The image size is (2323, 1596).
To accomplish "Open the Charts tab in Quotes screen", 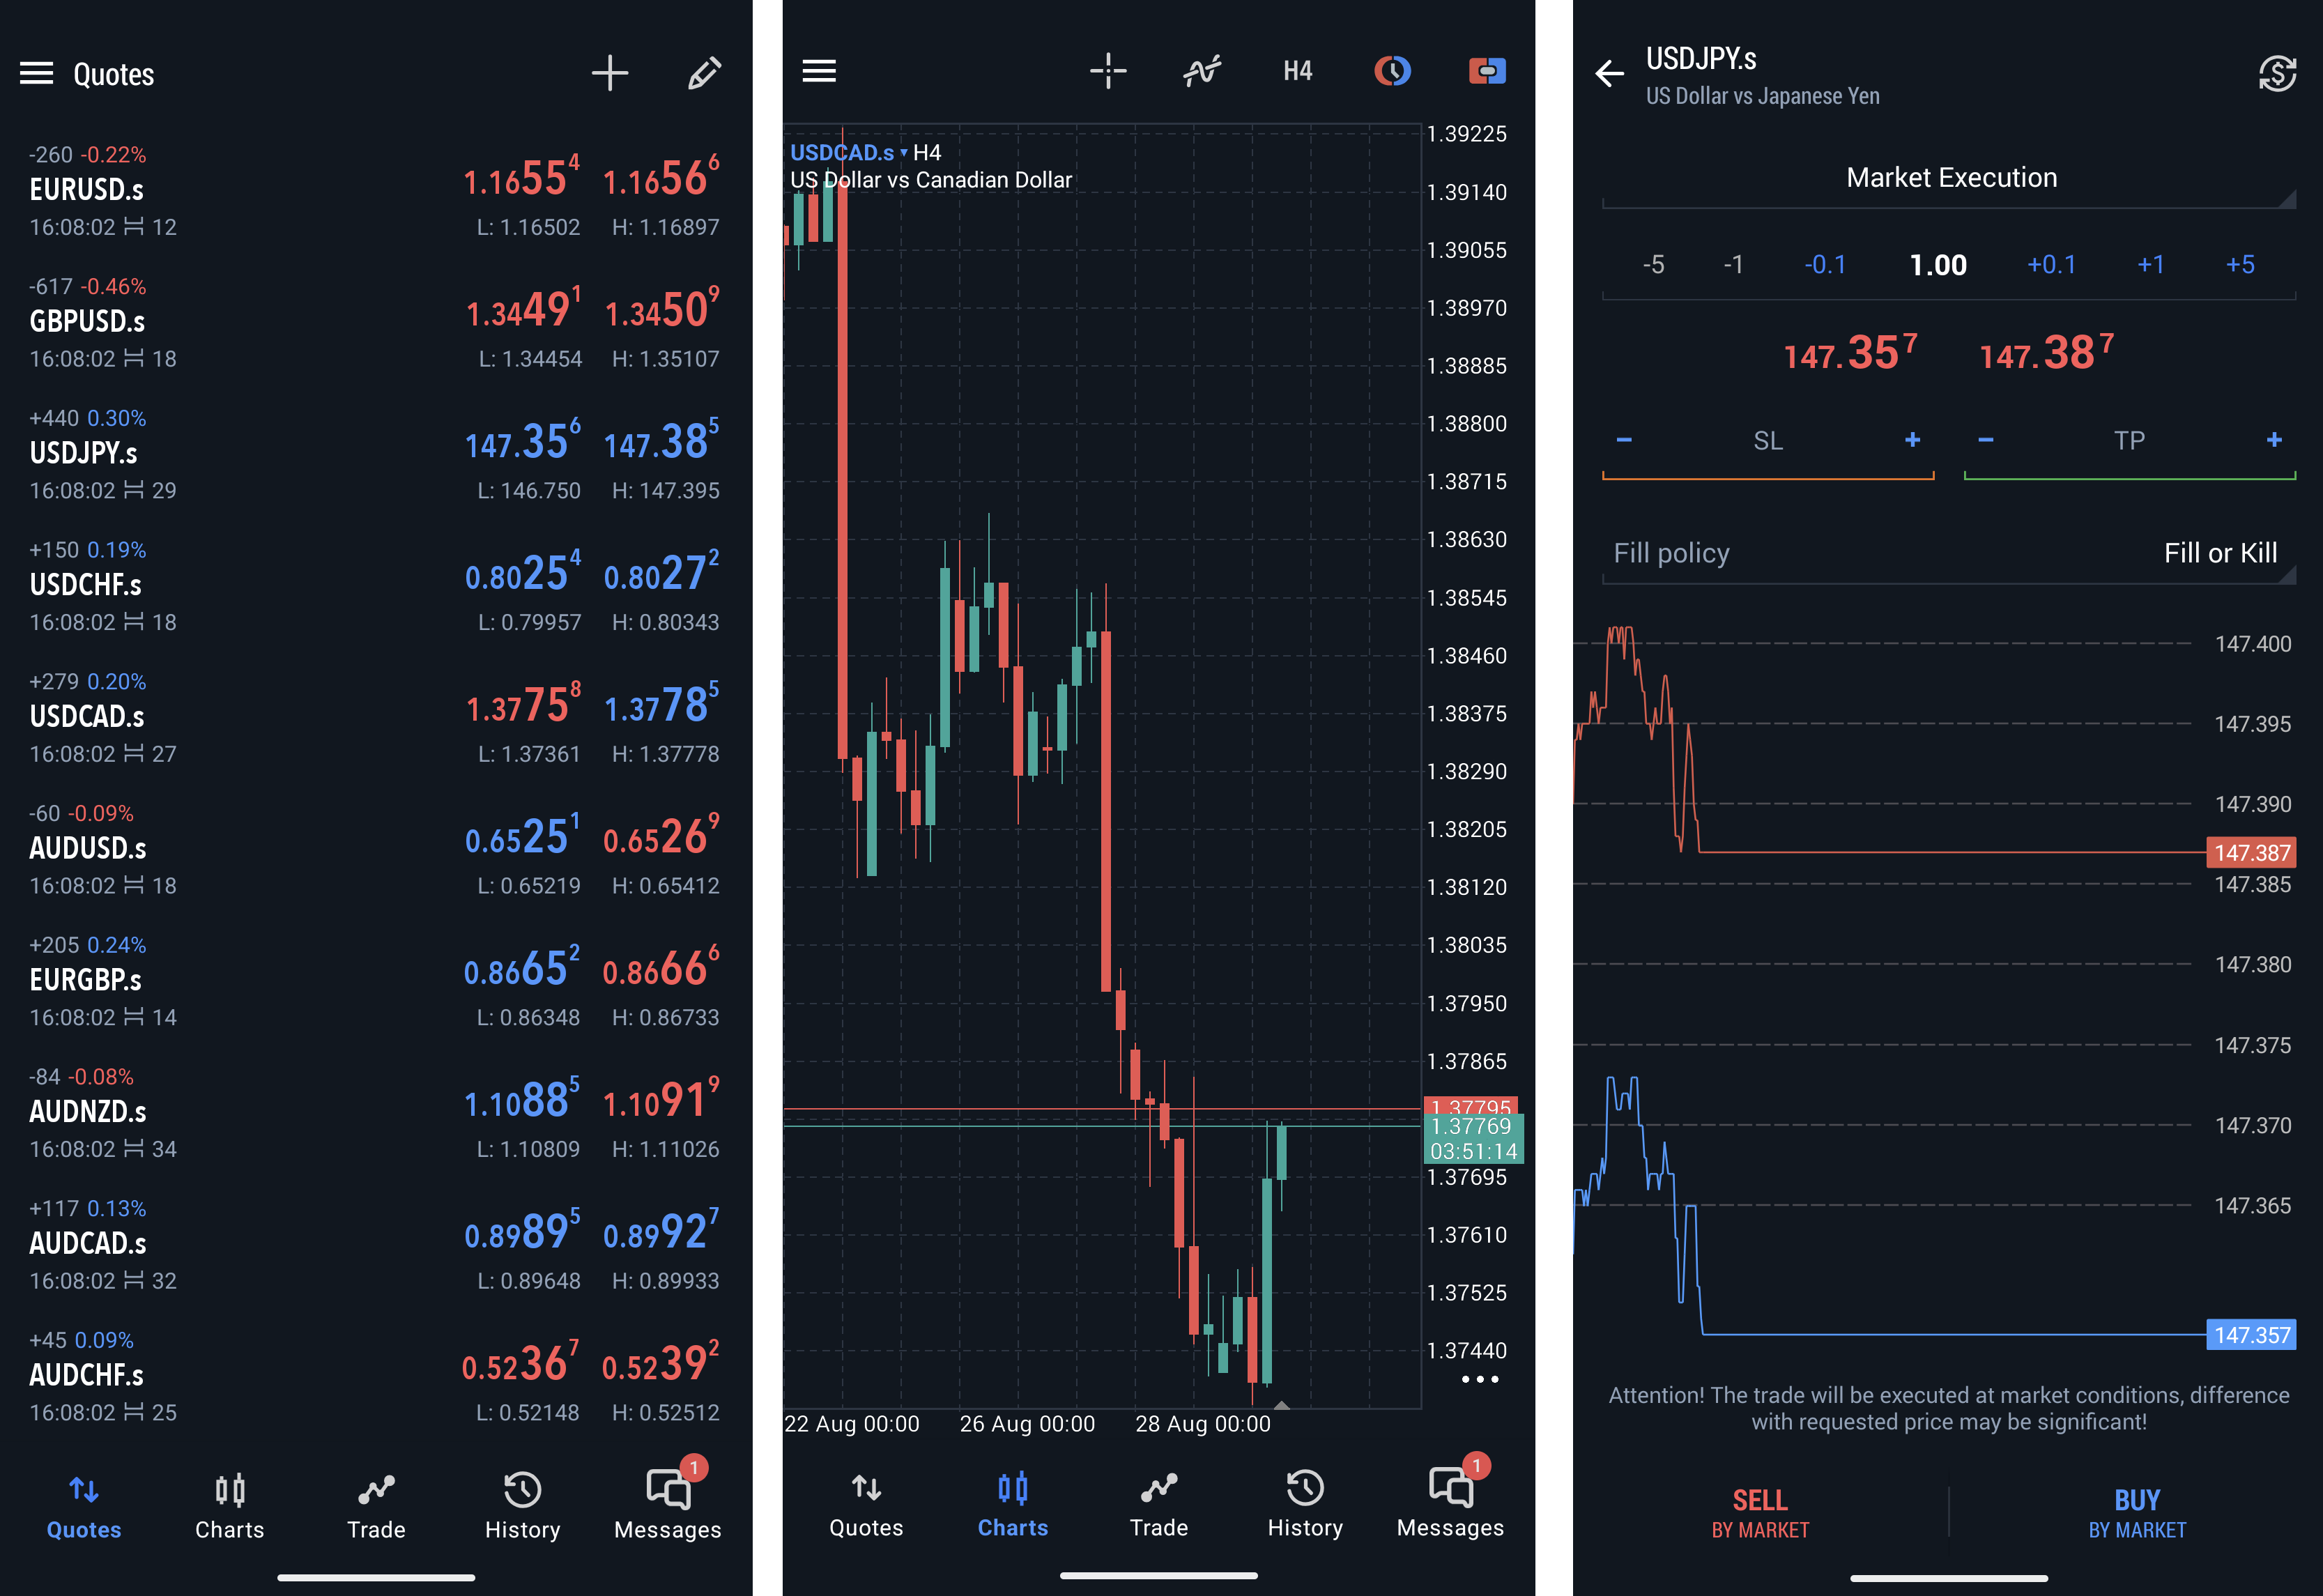I will pyautogui.click(x=230, y=1507).
